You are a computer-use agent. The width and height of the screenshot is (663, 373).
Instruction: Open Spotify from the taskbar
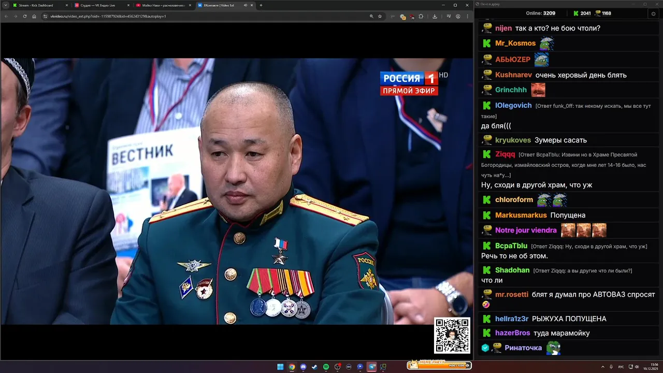tap(326, 367)
